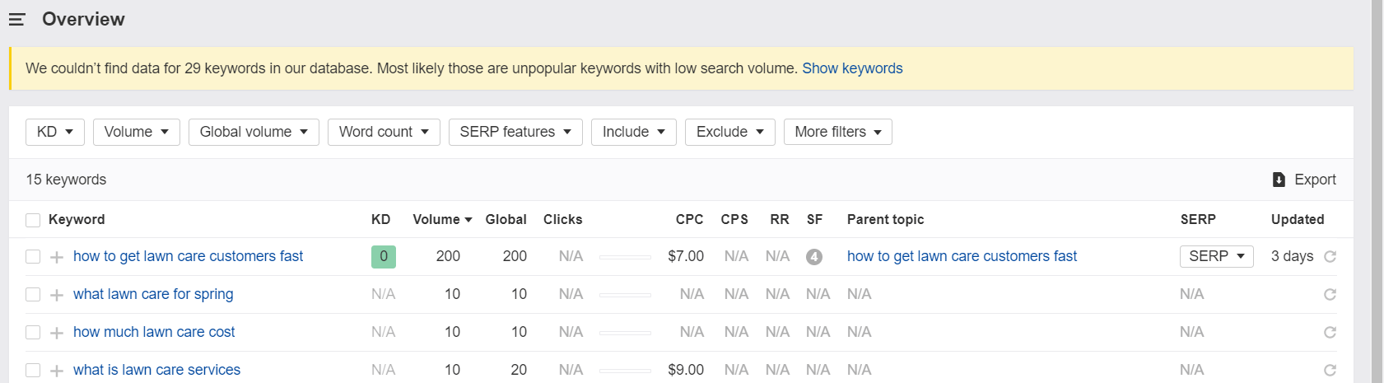Refresh the 'how much lawn care cost' row
This screenshot has height=383, width=1384.
coord(1330,333)
